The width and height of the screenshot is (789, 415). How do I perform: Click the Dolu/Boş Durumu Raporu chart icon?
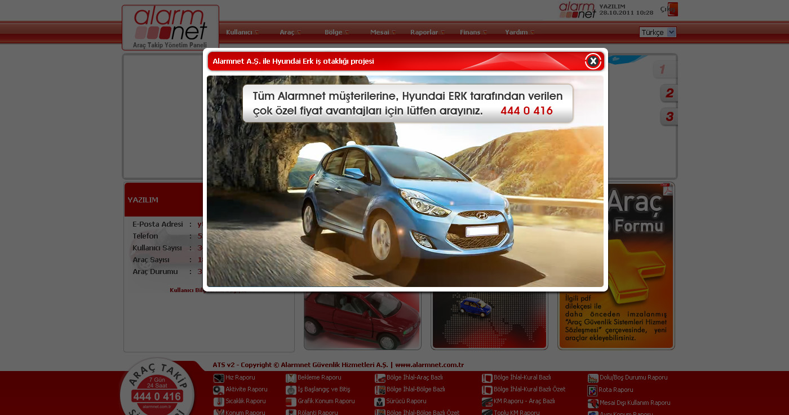(x=593, y=378)
